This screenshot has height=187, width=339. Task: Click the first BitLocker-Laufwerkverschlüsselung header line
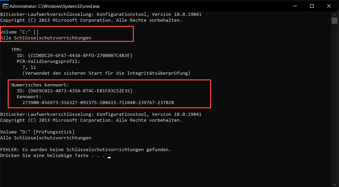tap(101, 14)
